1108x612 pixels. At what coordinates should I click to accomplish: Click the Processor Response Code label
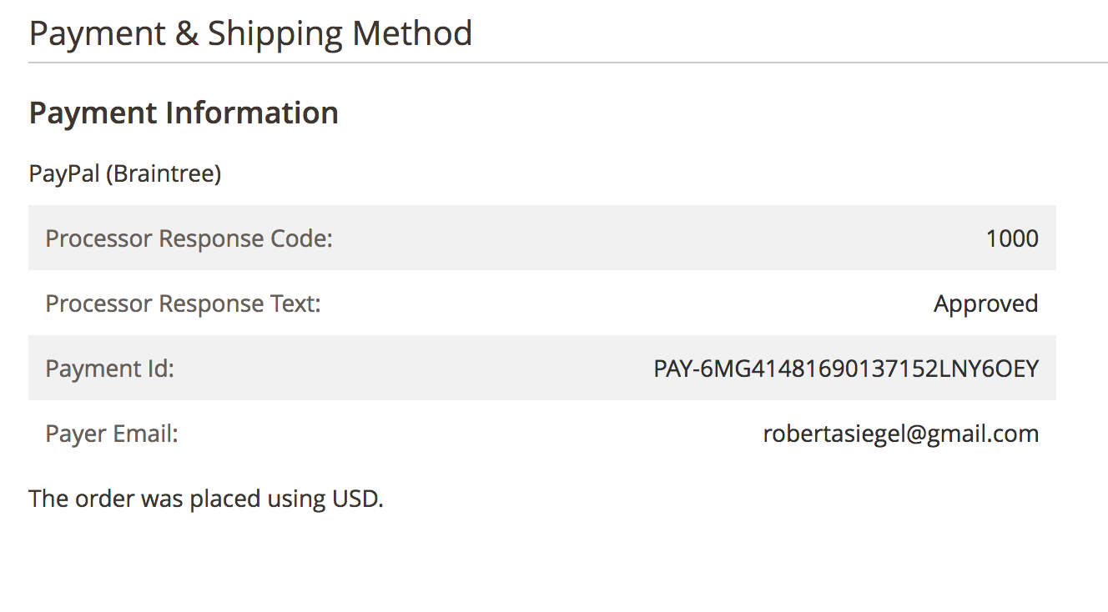point(189,238)
